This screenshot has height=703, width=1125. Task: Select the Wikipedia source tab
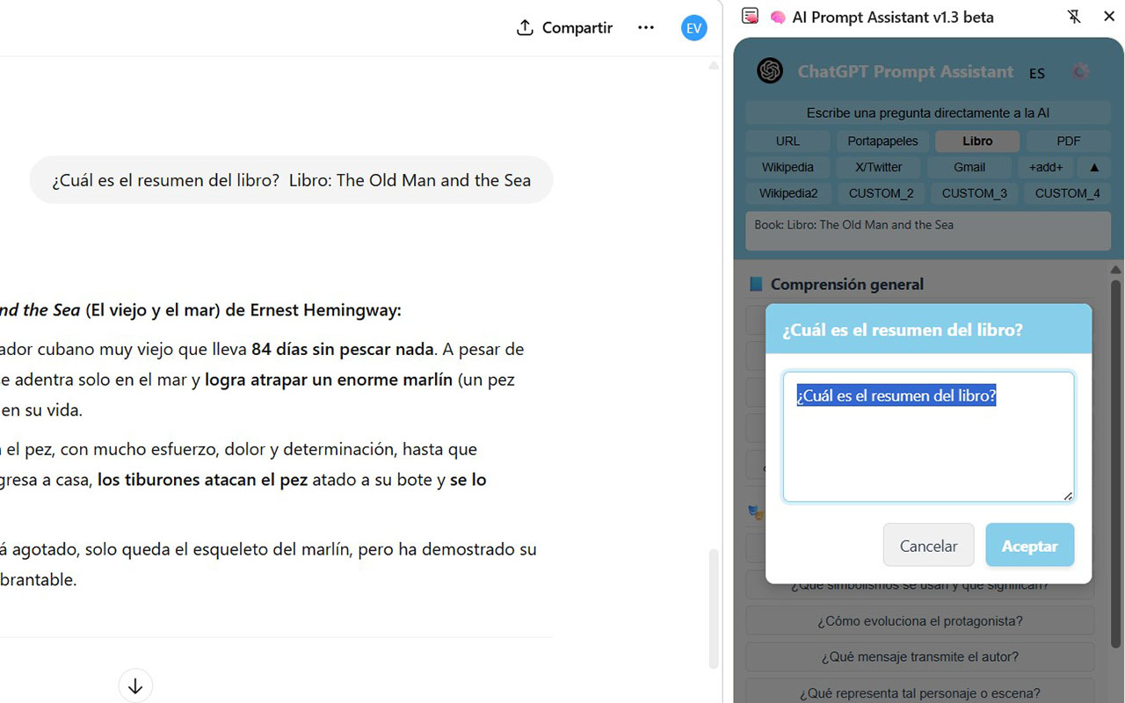tap(787, 167)
